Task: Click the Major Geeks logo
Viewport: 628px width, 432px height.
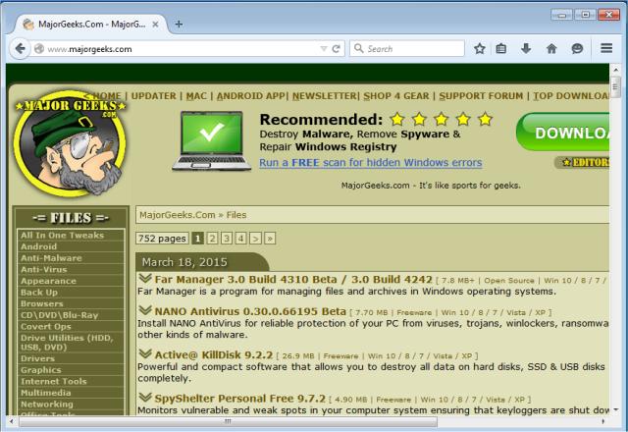Action: point(70,143)
